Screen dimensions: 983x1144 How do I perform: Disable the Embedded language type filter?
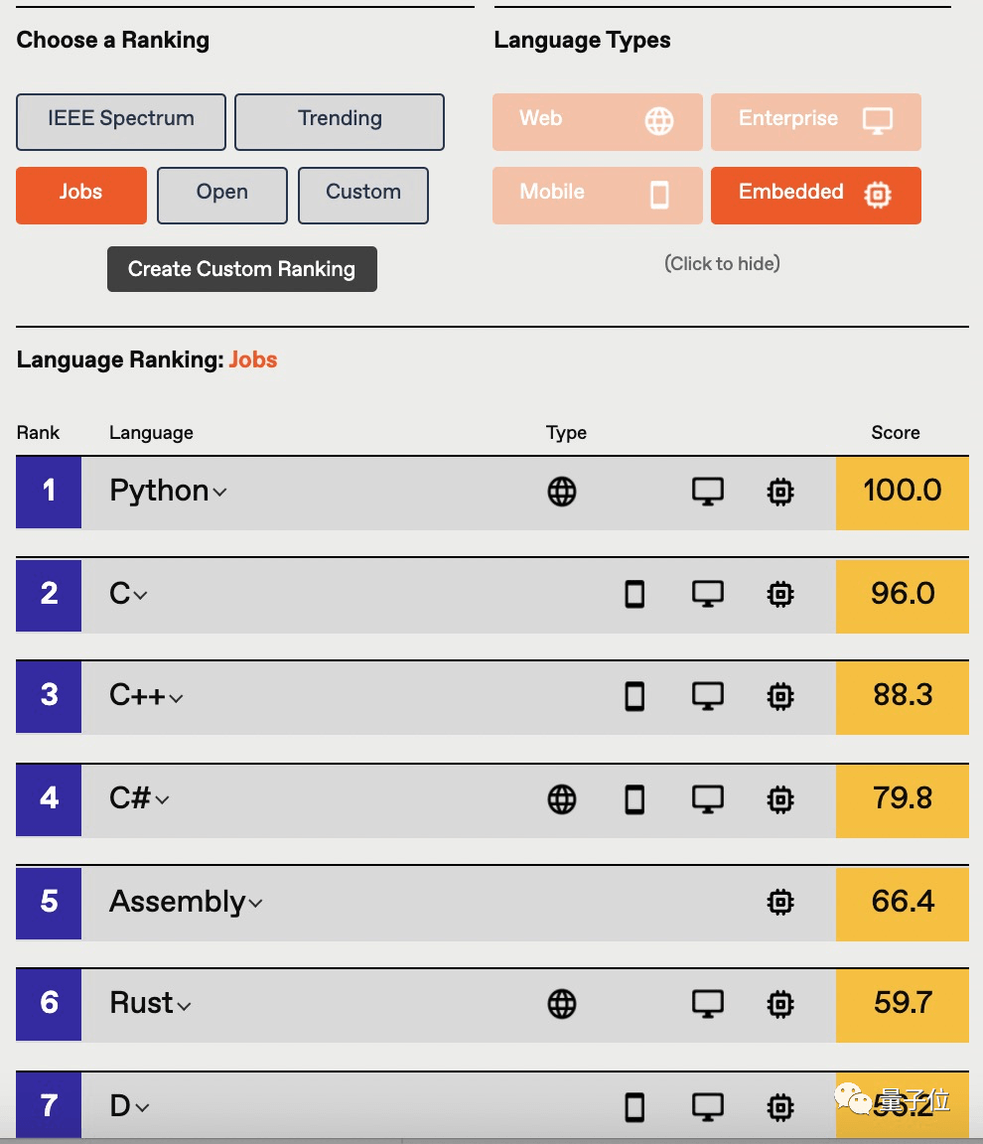point(816,196)
